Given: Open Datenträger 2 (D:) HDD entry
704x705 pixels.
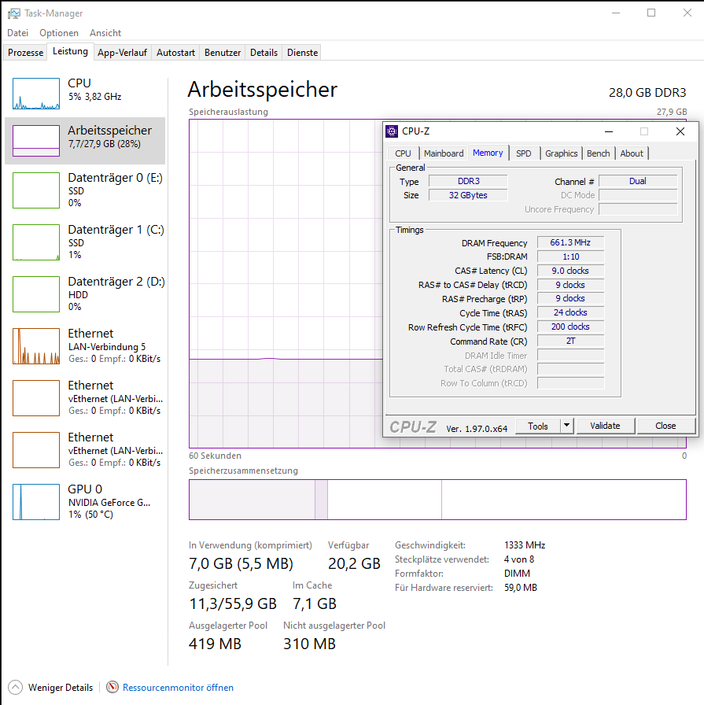Looking at the screenshot, I should click(85, 294).
